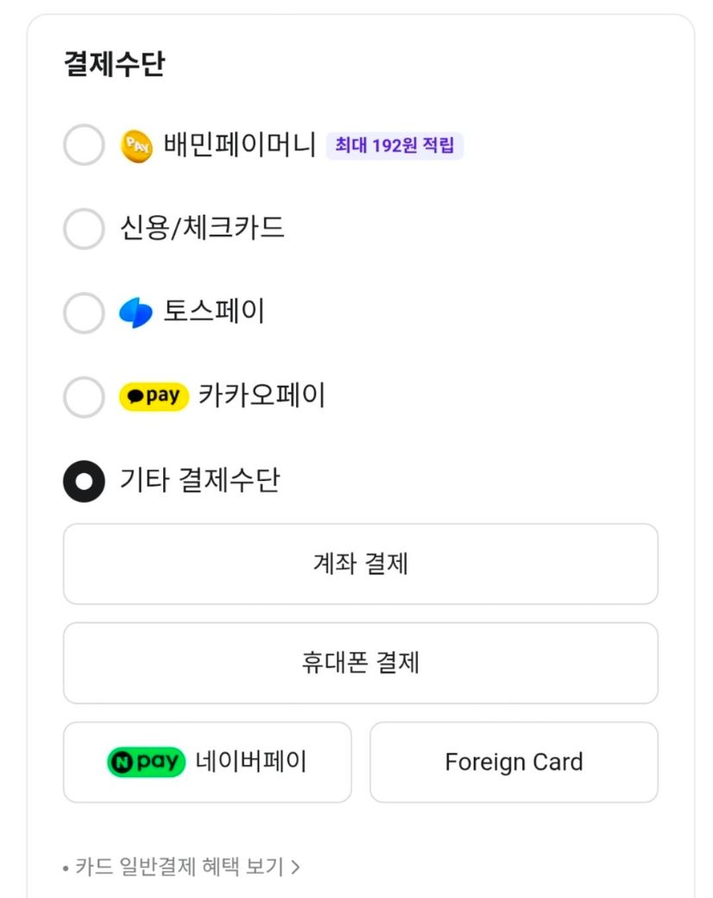This screenshot has height=898, width=713.
Task: Click the Baemin Pay Money coin icon
Action: [x=136, y=145]
